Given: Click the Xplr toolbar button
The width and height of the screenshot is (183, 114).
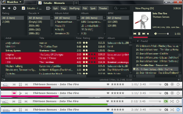Looking at the screenshot, I should click(55, 8).
